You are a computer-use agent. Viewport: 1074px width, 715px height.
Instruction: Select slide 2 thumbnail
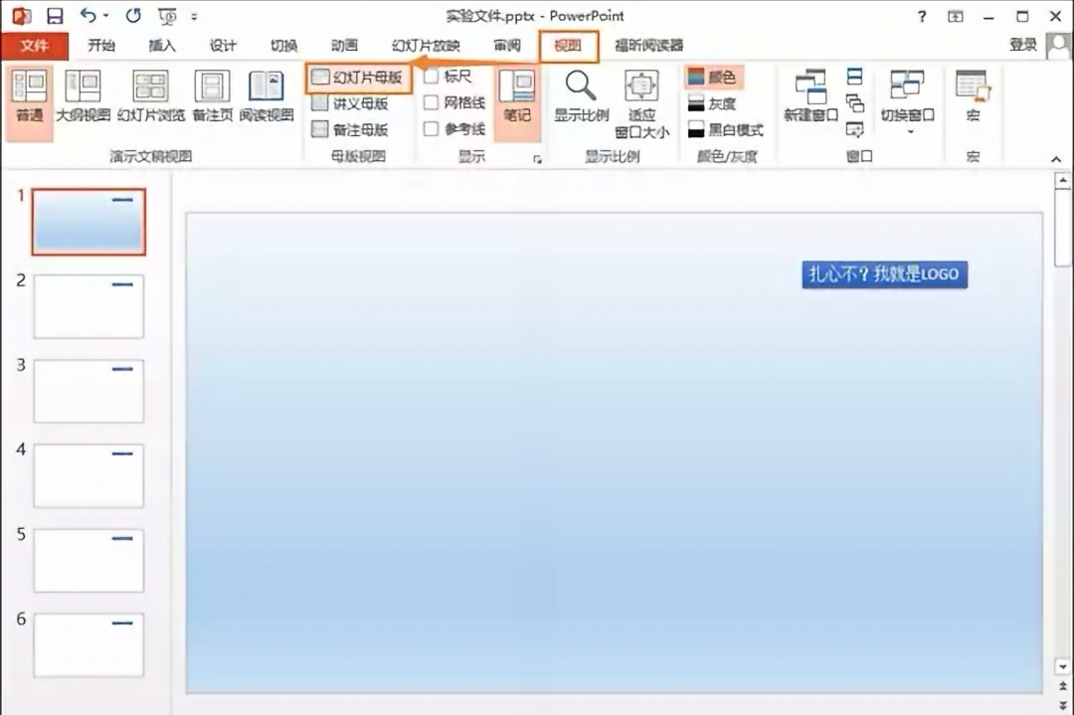click(x=89, y=306)
